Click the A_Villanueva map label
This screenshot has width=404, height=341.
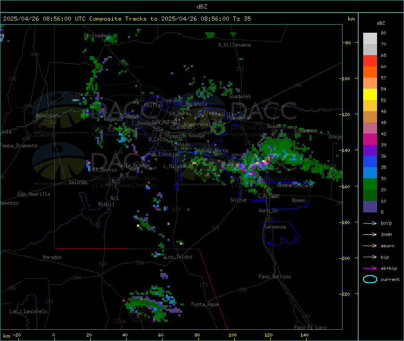tap(234, 45)
